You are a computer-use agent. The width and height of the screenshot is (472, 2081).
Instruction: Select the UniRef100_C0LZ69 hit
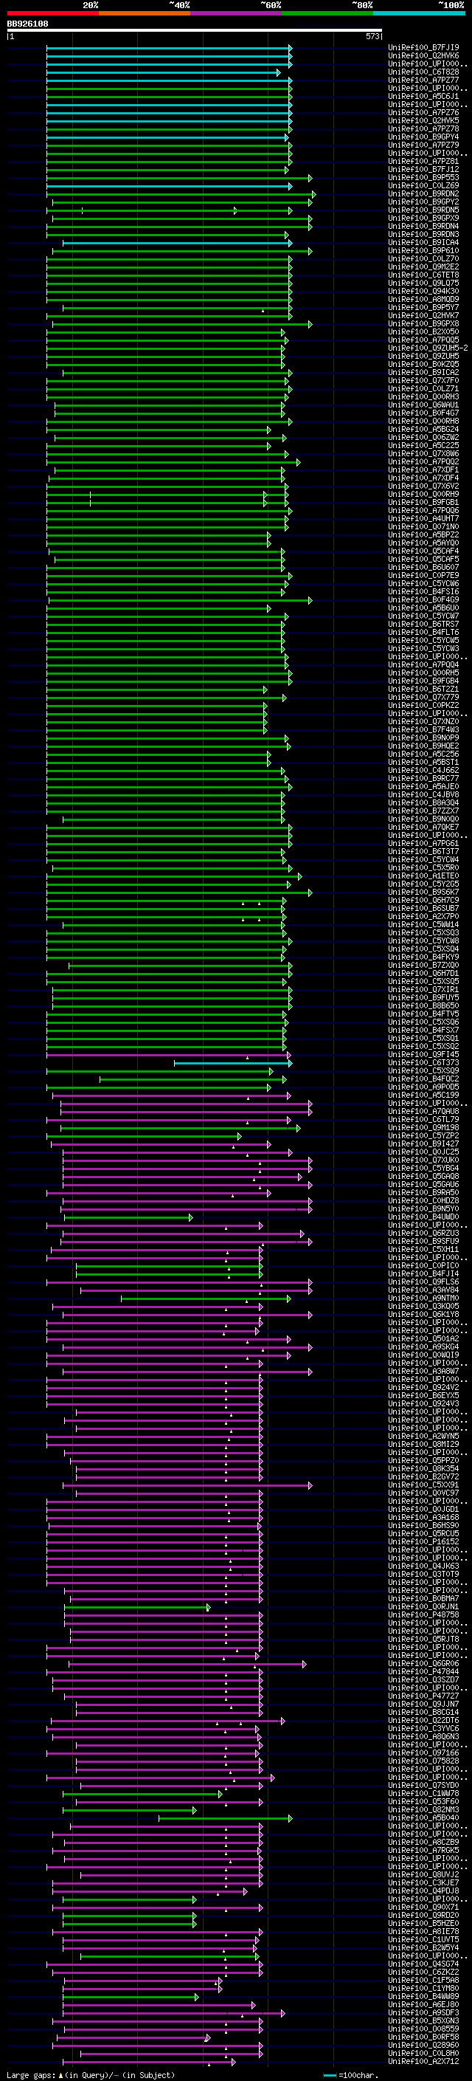click(x=423, y=186)
